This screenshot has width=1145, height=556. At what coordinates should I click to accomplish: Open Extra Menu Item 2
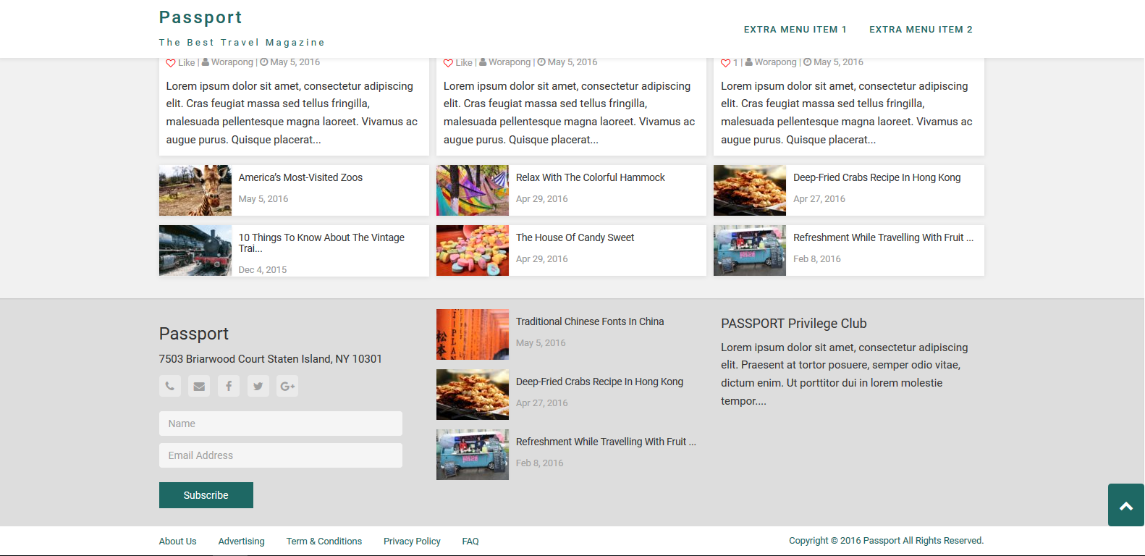pos(921,30)
